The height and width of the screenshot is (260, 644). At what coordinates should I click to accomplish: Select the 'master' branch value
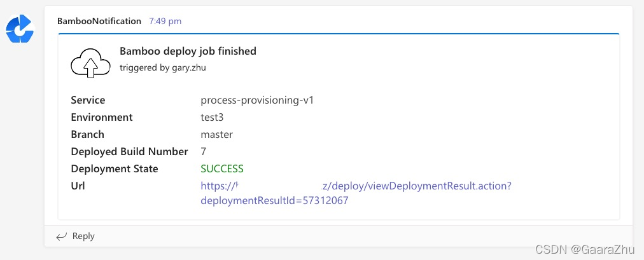click(216, 135)
